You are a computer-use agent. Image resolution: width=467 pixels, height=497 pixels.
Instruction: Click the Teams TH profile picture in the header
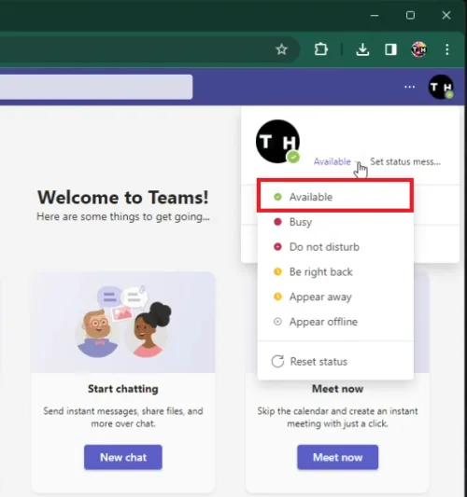[x=441, y=87]
